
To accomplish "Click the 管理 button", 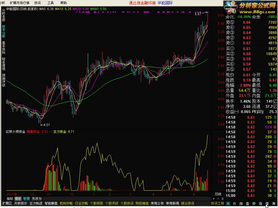I will 26,198.
